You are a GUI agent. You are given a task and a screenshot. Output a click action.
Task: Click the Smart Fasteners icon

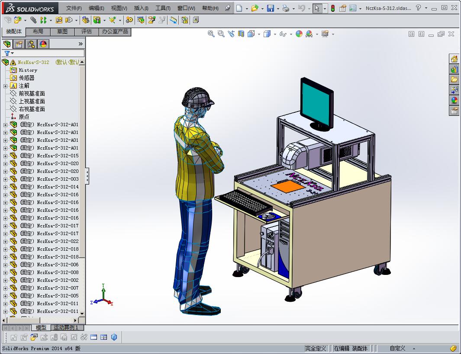pos(59,20)
